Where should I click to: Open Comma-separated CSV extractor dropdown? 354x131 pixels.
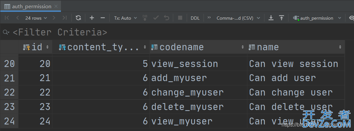click(238, 18)
